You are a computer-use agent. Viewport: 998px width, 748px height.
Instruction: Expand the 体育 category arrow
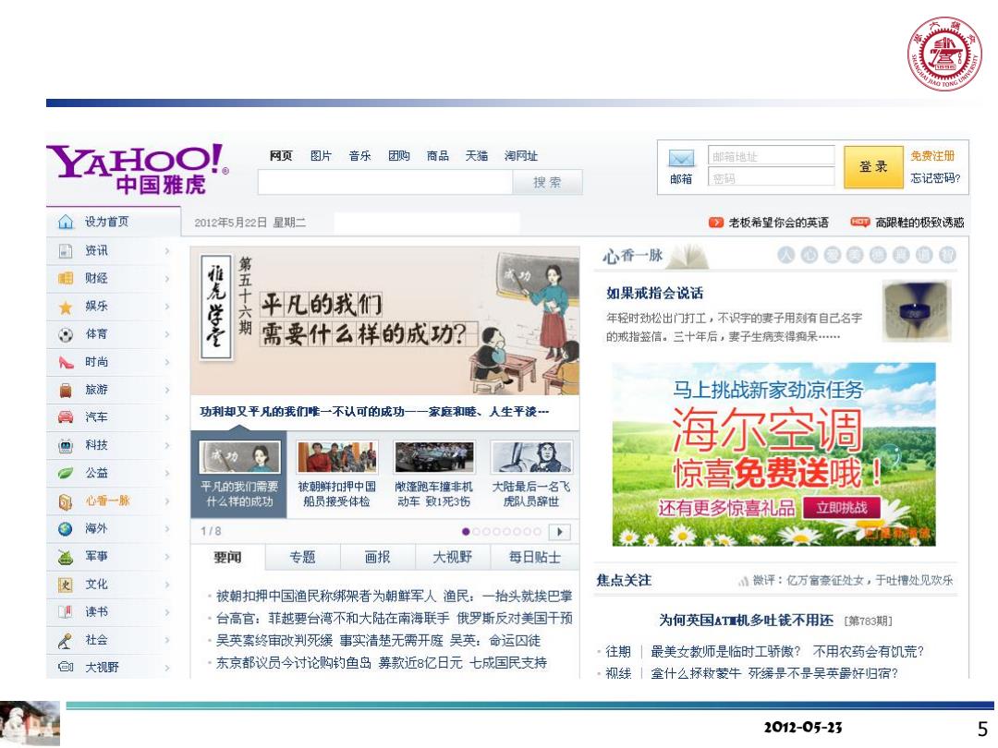click(166, 334)
